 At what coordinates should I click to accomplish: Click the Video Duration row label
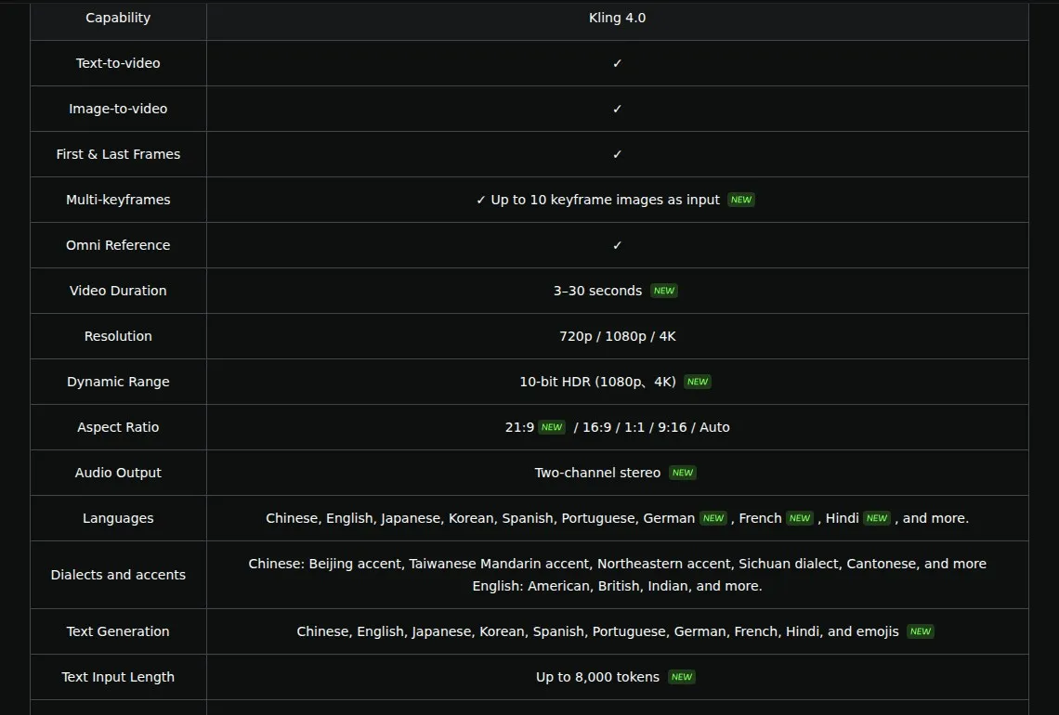(x=118, y=291)
